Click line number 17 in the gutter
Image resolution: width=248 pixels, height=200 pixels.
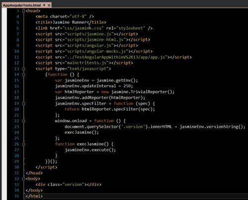(16, 92)
